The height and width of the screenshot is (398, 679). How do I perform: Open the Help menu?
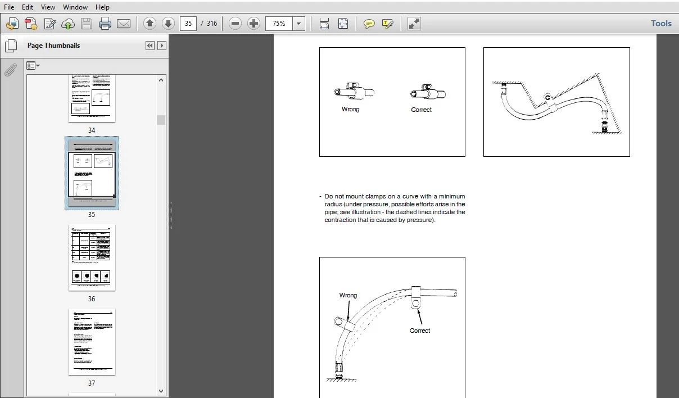102,7
